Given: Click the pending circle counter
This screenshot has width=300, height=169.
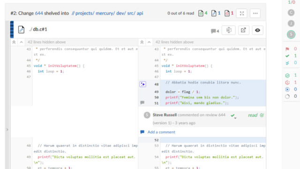Looking at the screenshot, I should click(x=291, y=96).
